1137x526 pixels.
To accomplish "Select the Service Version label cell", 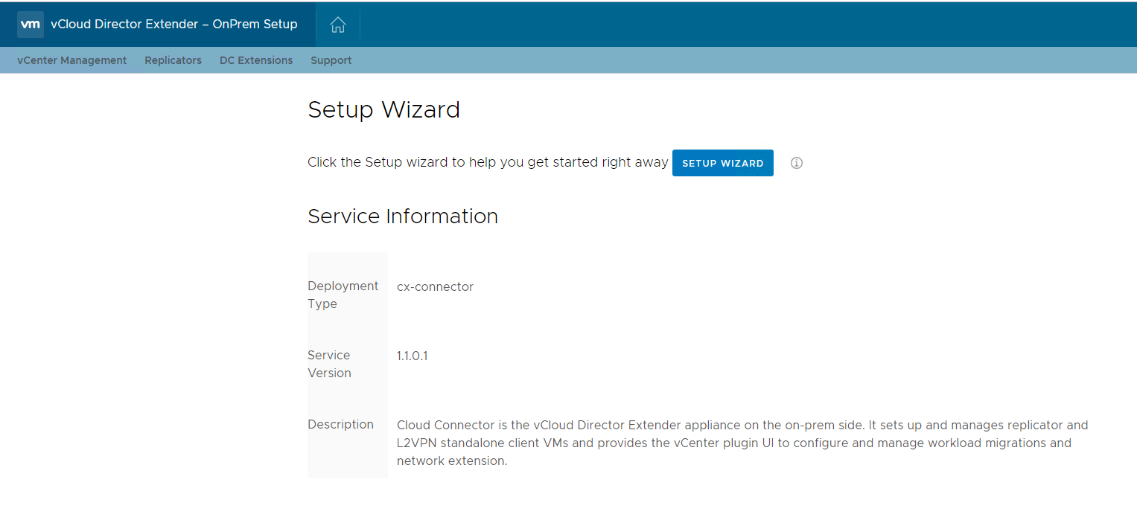I will (x=330, y=364).
